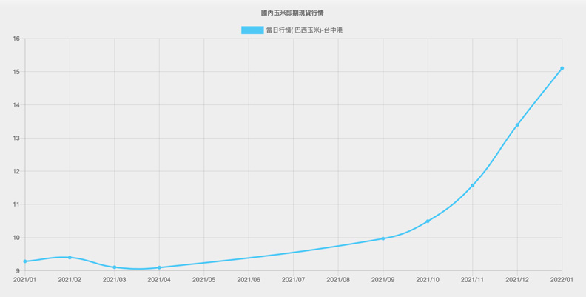The height and width of the screenshot is (297, 586).
Task: Select the data point at 2021/04
Action: pyautogui.click(x=159, y=267)
